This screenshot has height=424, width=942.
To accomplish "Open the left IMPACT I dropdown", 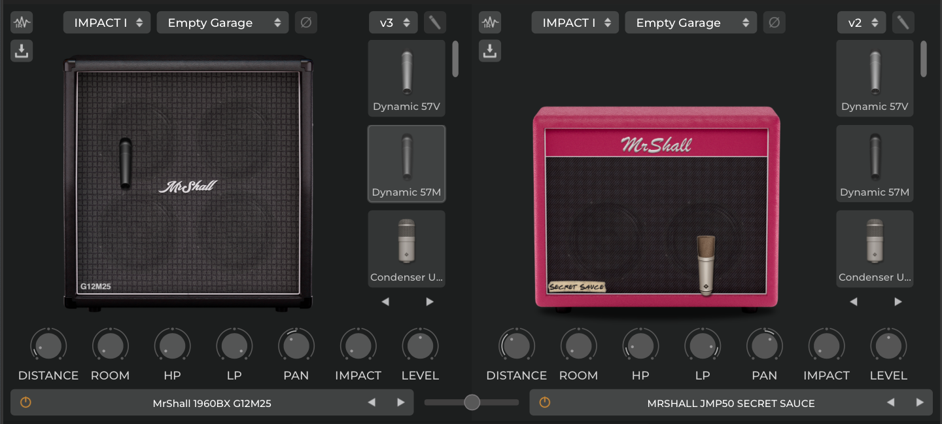I will [x=107, y=23].
